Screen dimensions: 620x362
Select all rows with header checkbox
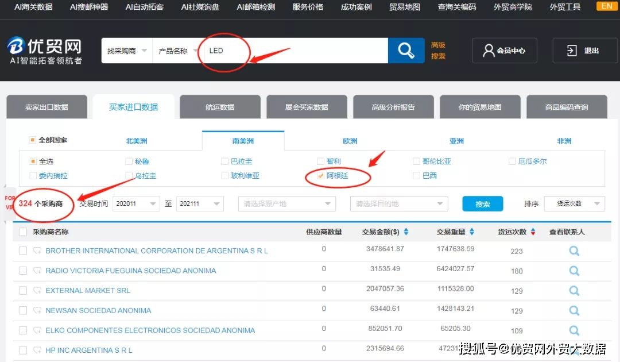[23, 232]
